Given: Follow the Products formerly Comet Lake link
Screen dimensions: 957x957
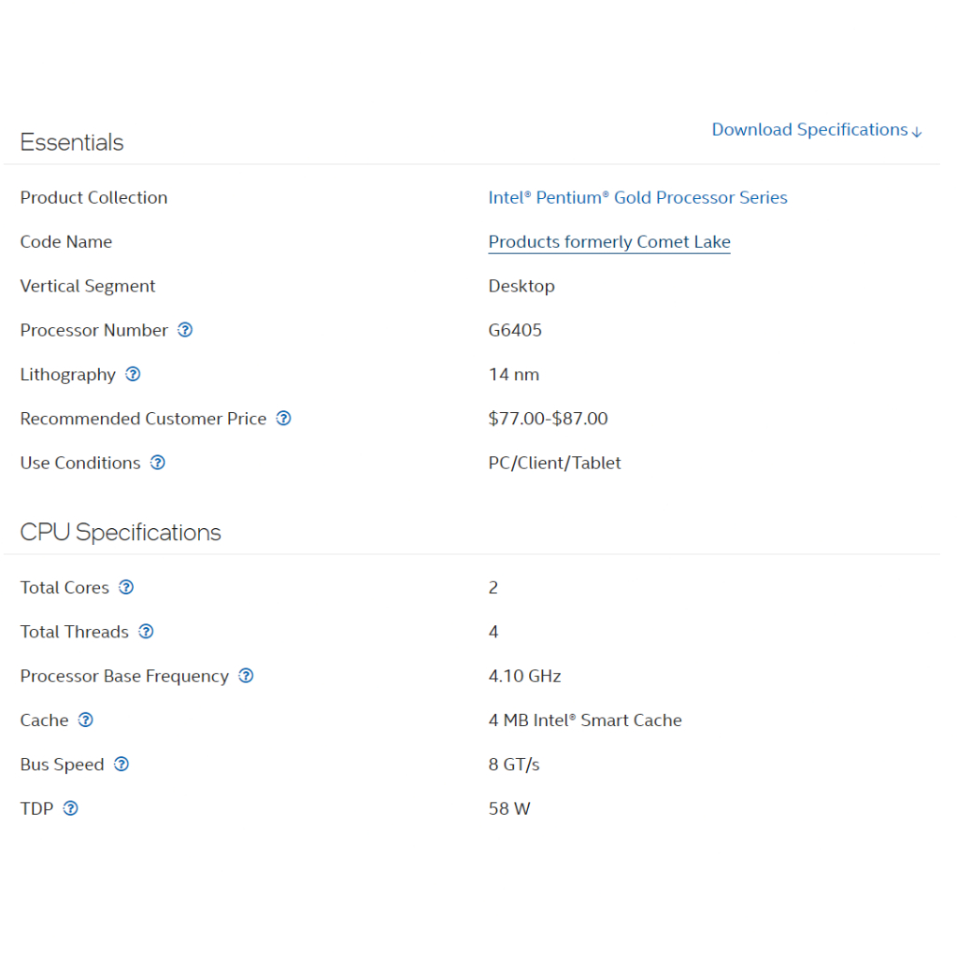Looking at the screenshot, I should tap(609, 242).
